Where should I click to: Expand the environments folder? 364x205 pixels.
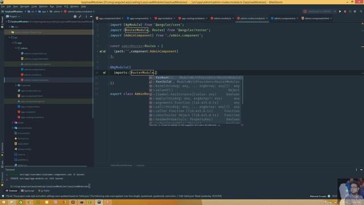pos(13,128)
